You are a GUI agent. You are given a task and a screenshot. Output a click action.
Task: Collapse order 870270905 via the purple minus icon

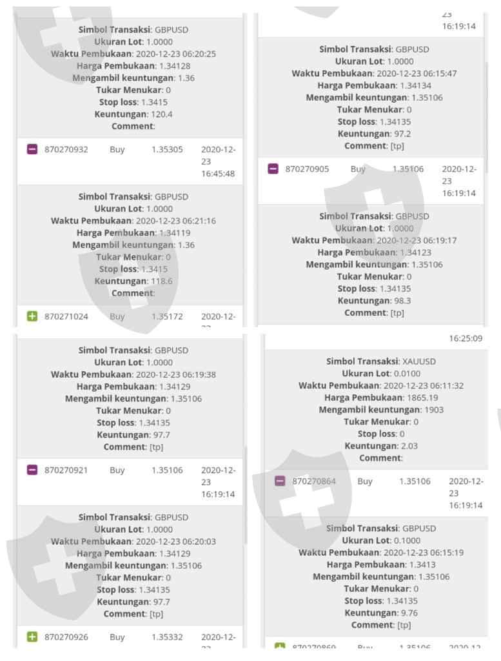(x=273, y=169)
